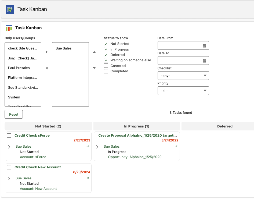Click the 8/29/2024 due date
Screen dimensions: 254x199
[x=82, y=172]
